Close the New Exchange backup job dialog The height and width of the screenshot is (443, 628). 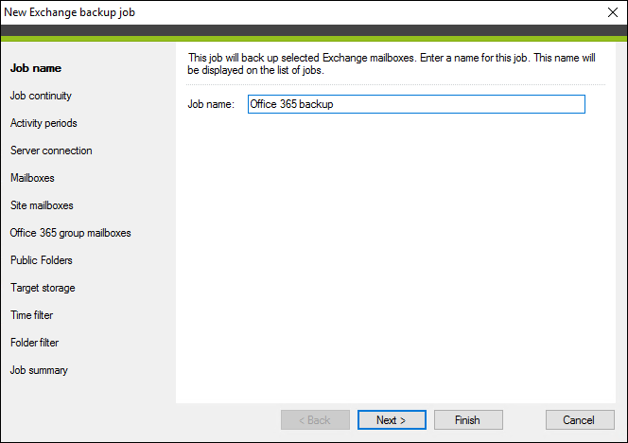[612, 12]
